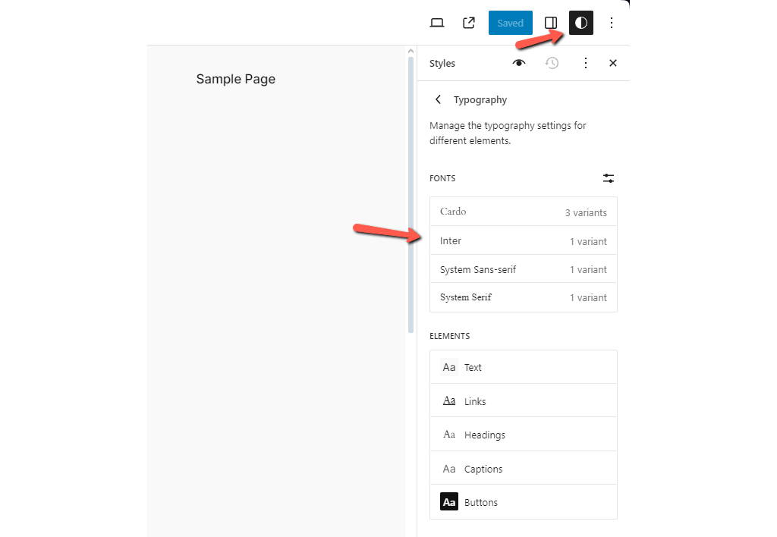The image size is (777, 537).
Task: Open the top bar Options menu
Action: pyautogui.click(x=612, y=23)
